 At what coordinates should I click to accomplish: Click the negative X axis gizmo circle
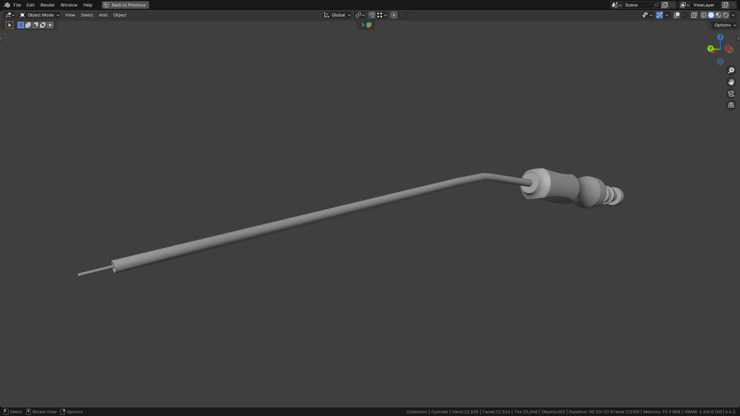(x=728, y=48)
